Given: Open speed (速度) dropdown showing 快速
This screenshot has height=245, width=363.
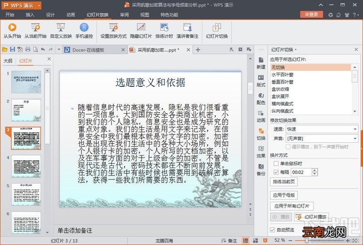Looking at the screenshot, I should tap(322, 129).
